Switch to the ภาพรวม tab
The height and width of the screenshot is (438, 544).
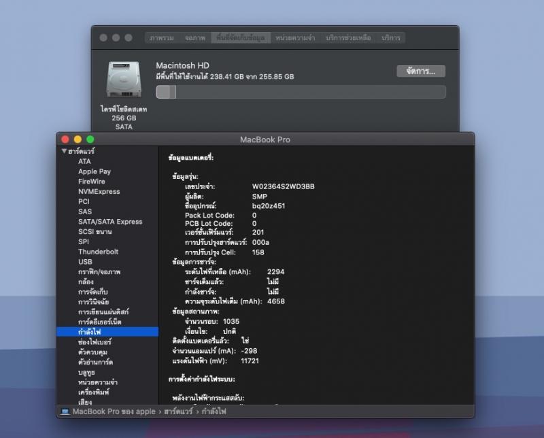(x=162, y=38)
